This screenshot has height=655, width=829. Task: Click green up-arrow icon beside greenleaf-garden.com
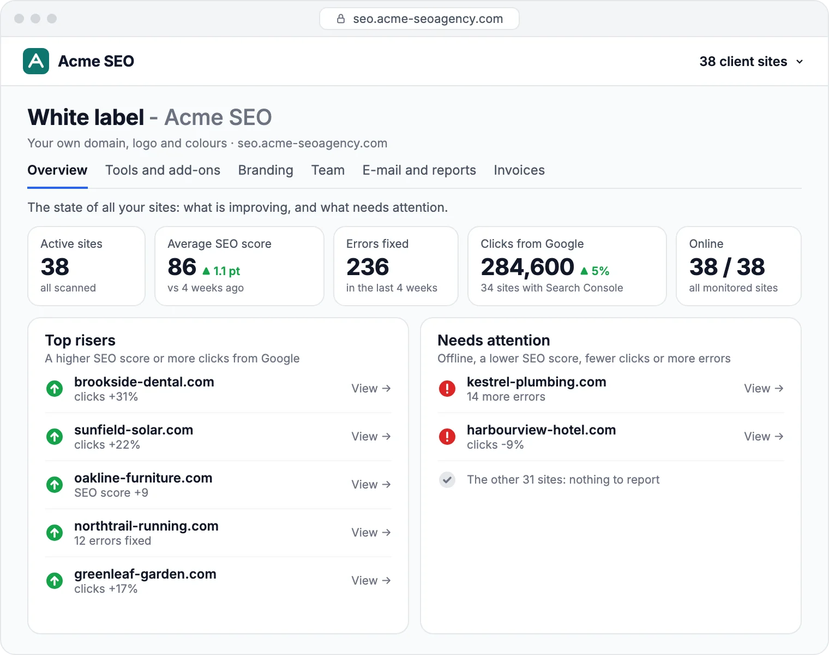tap(55, 581)
